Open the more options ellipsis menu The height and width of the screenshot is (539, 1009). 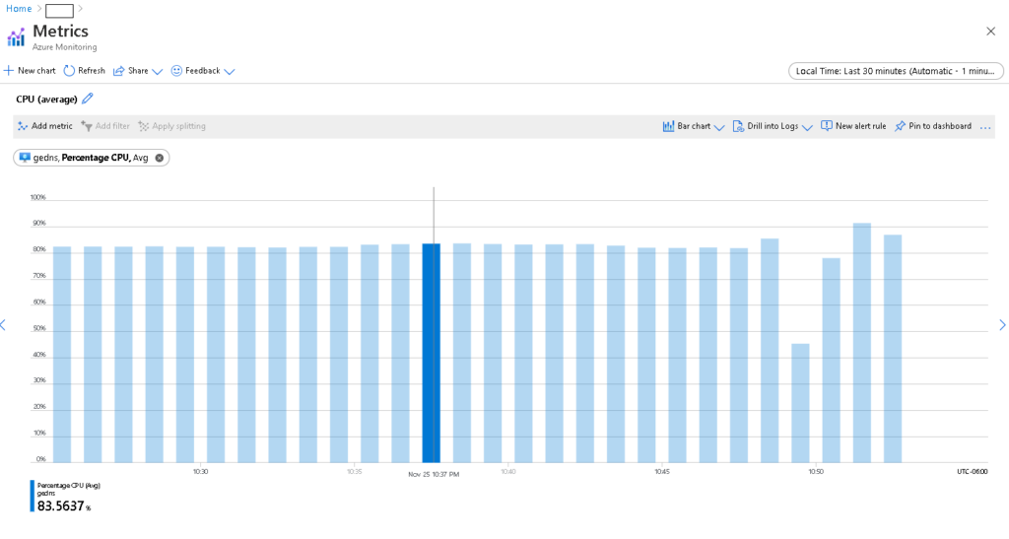point(985,126)
